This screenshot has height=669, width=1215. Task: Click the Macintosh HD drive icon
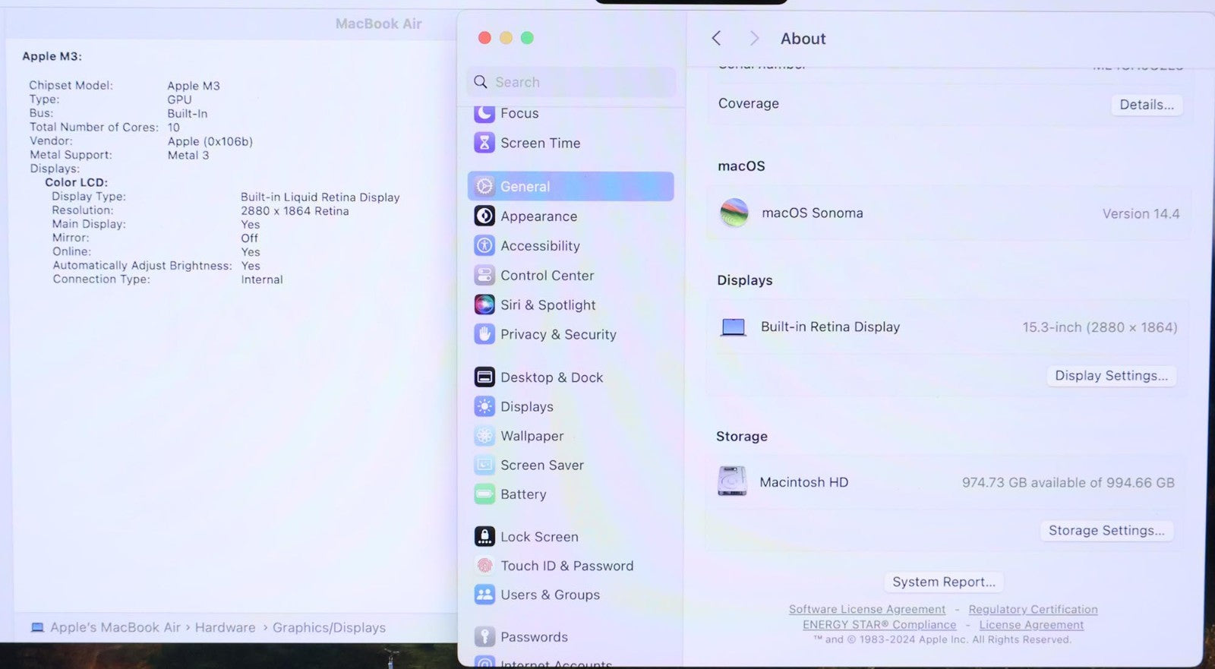tap(732, 481)
